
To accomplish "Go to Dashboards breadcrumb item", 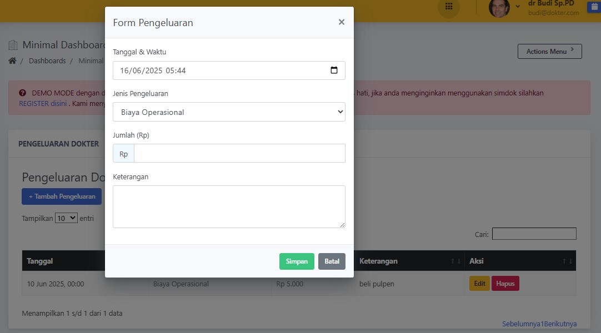I will (47, 60).
